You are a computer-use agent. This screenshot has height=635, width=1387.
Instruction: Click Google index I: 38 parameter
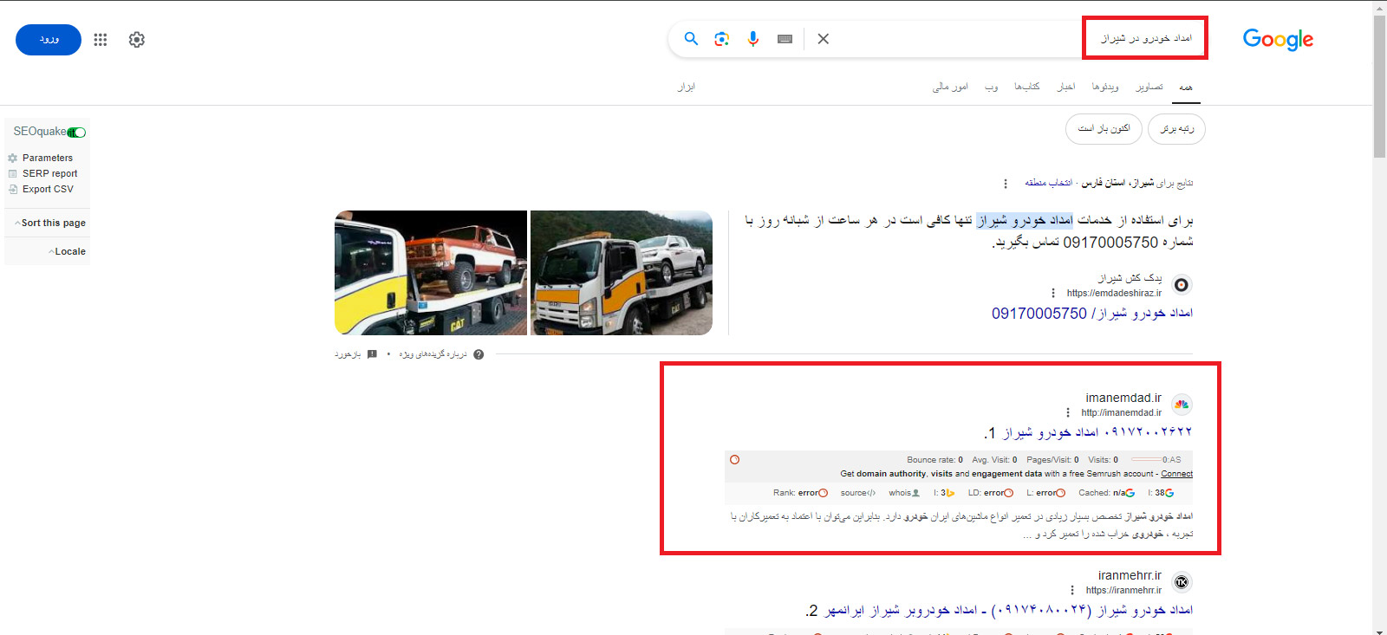tap(1161, 493)
